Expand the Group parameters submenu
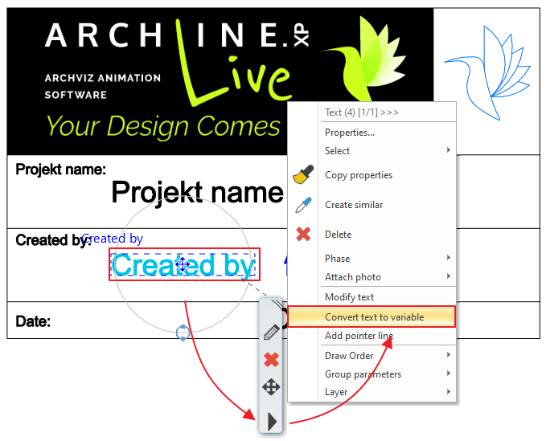 [448, 374]
